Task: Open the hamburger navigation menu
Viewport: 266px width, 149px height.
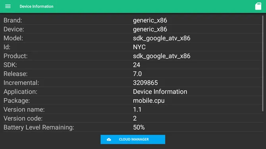Action: point(8,6)
